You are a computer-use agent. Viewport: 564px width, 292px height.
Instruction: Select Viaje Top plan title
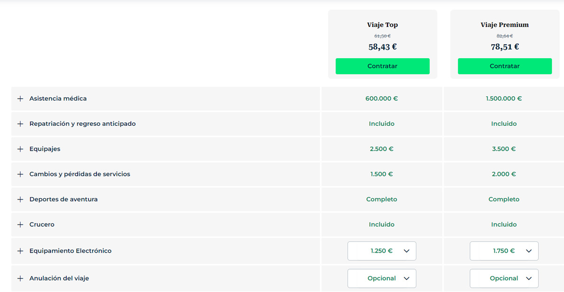(x=383, y=25)
